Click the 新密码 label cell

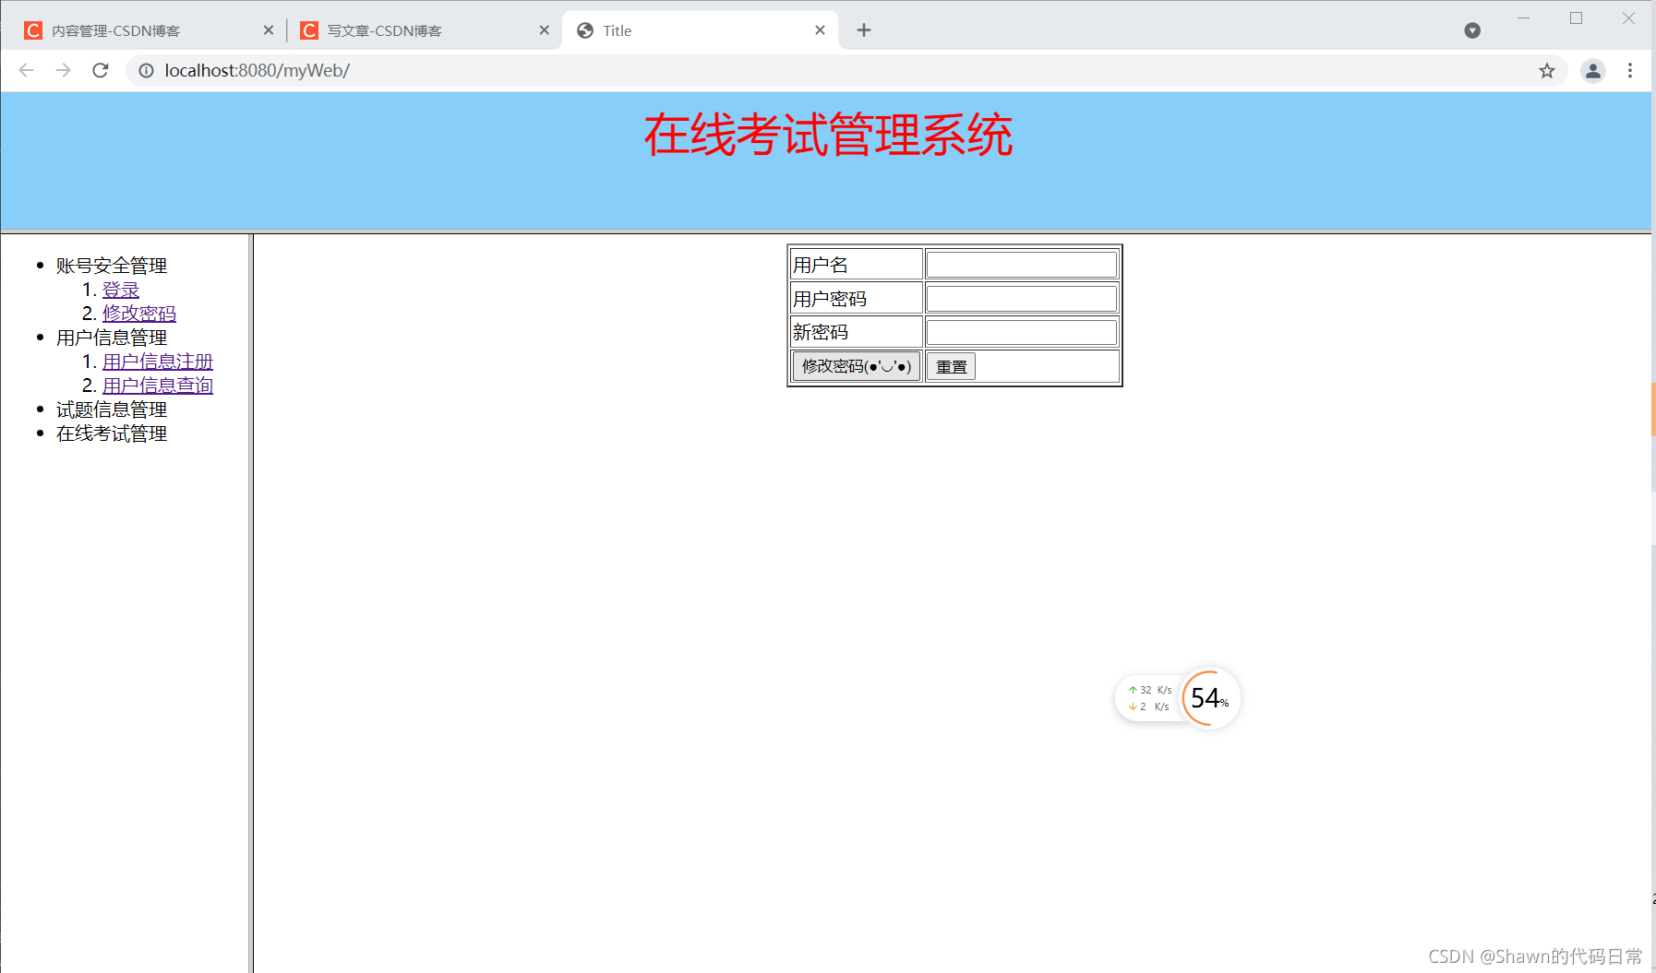coord(857,332)
